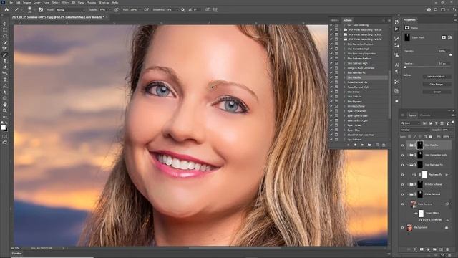Add a layer mask from Layers panel footer

point(422,249)
